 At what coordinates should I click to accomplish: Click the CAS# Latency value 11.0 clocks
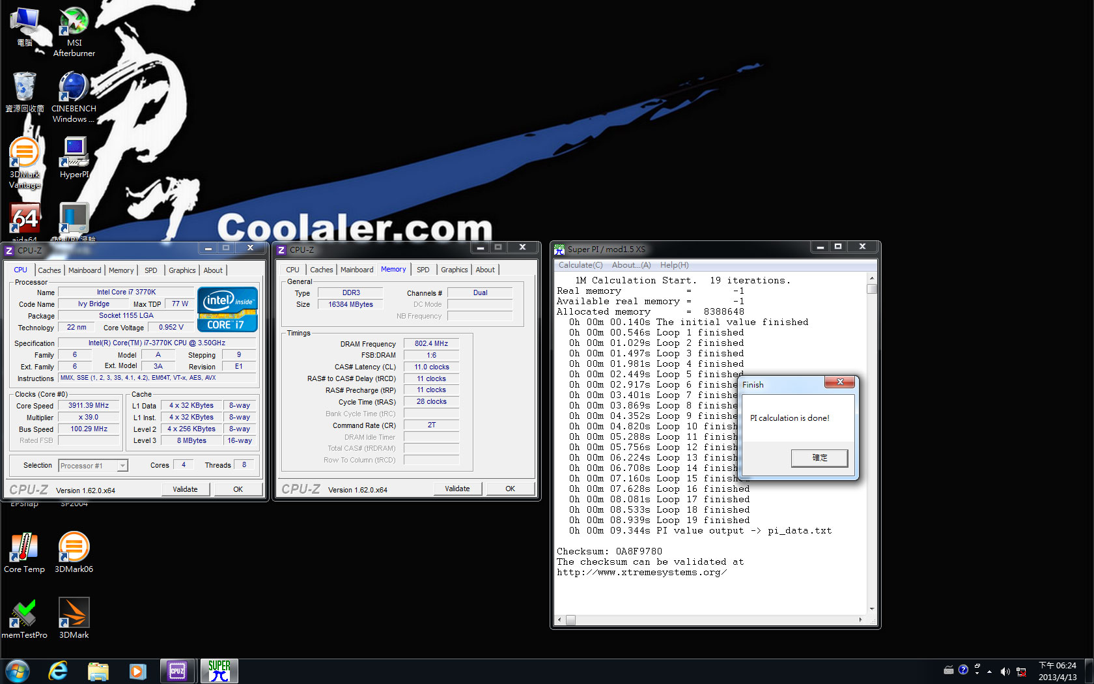[431, 367]
